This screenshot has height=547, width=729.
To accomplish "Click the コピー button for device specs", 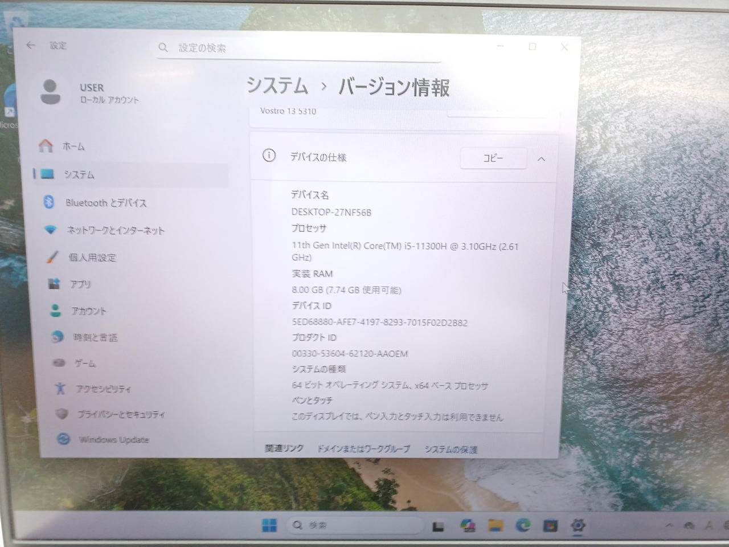I will pos(493,158).
